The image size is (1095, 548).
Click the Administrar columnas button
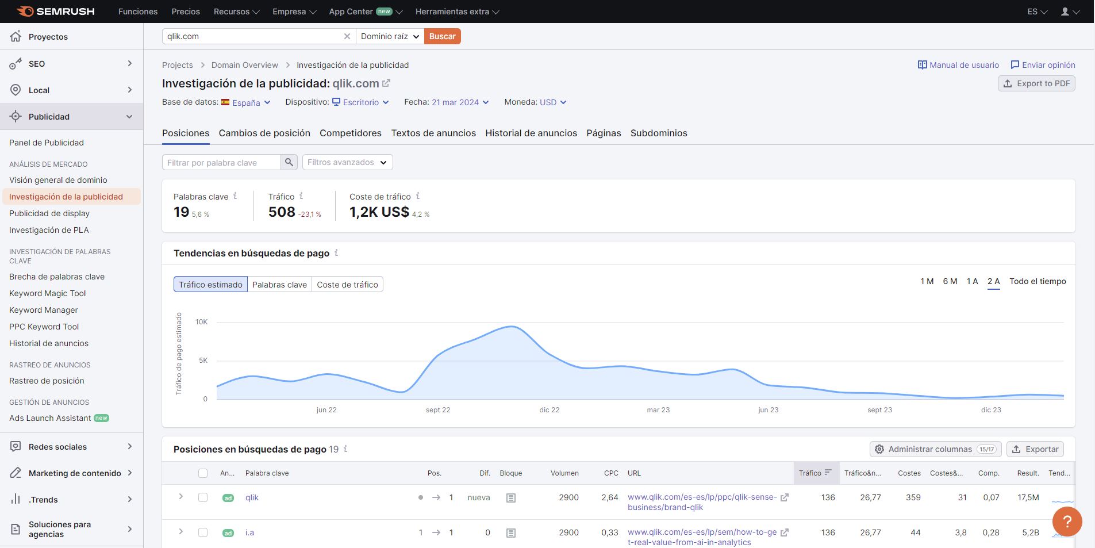936,449
